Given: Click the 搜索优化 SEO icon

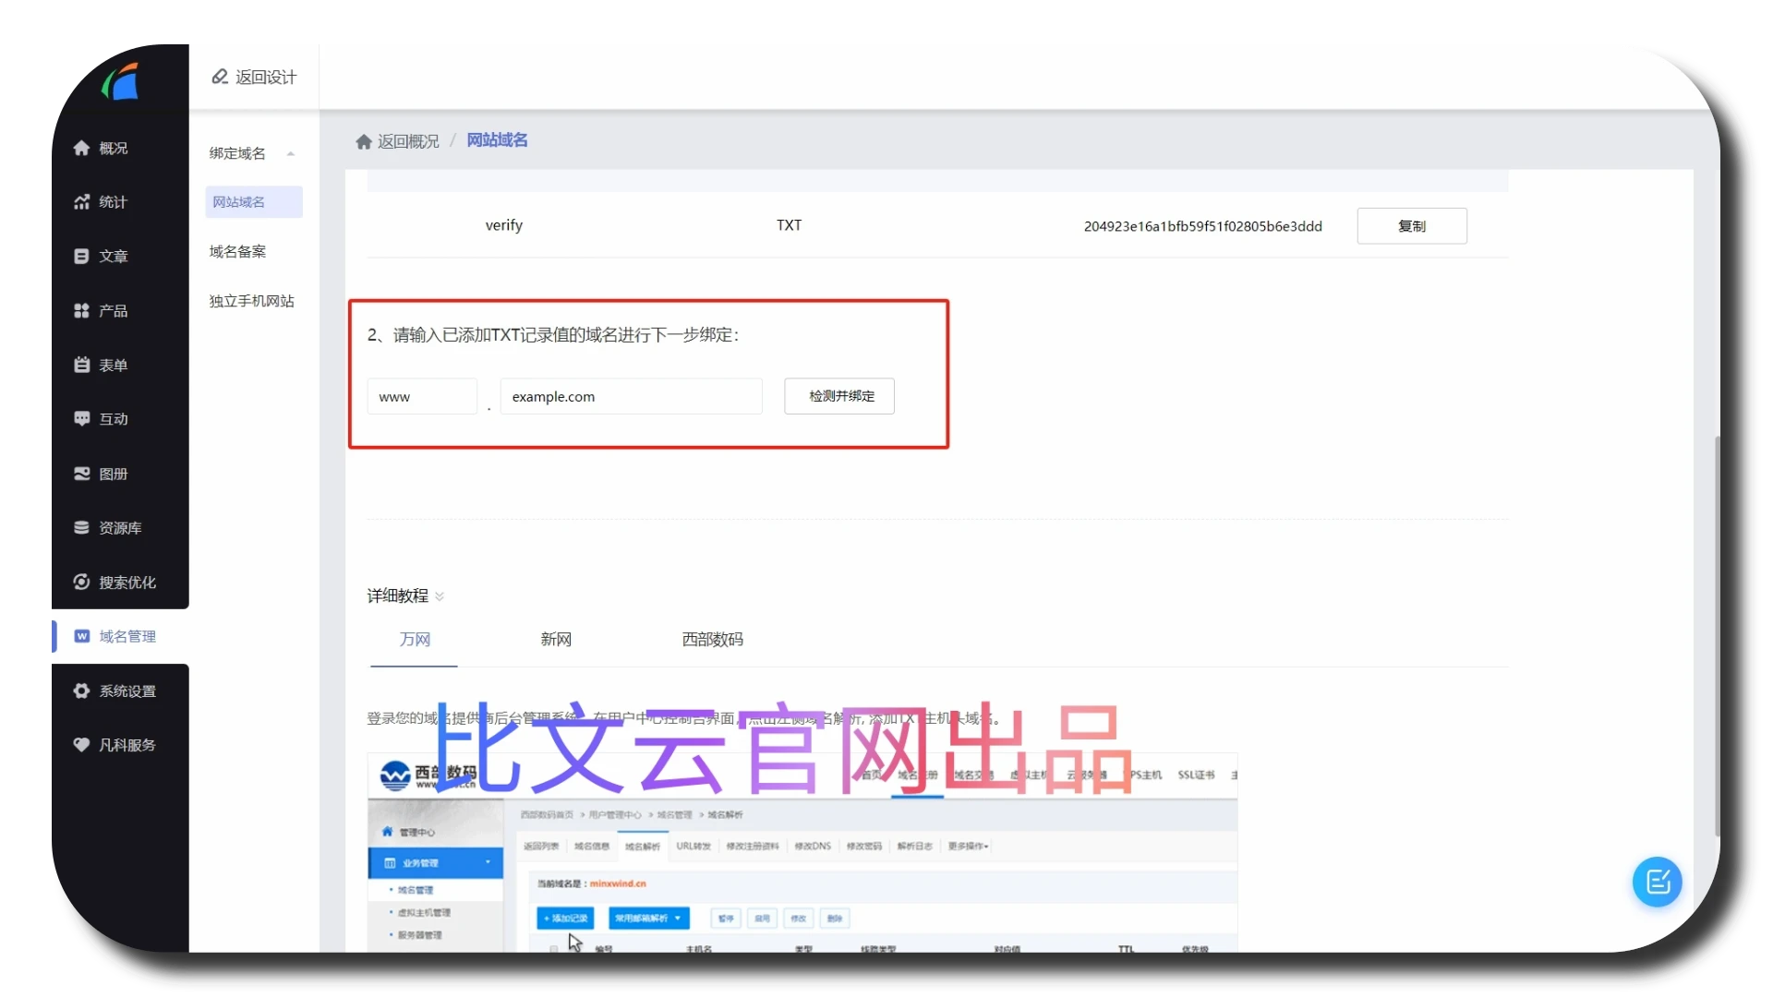Looking at the screenshot, I should 81,583.
